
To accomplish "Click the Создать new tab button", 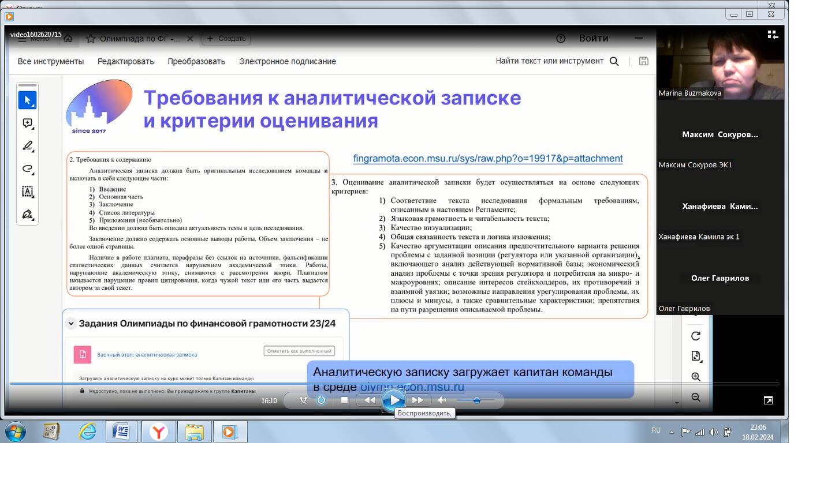I will coord(226,39).
